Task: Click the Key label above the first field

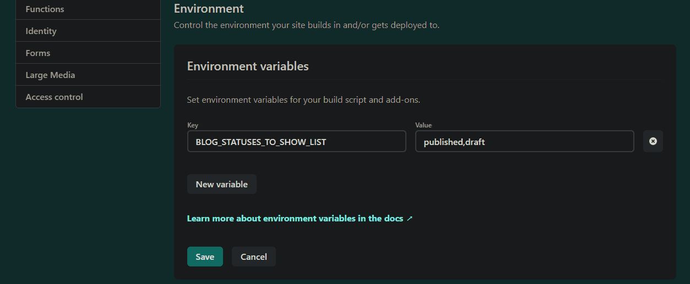Action: coord(193,125)
